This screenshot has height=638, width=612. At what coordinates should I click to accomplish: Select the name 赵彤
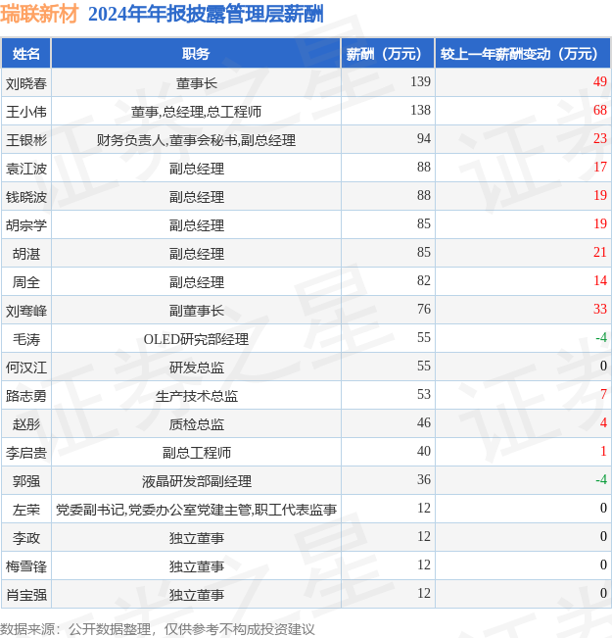[26, 424]
